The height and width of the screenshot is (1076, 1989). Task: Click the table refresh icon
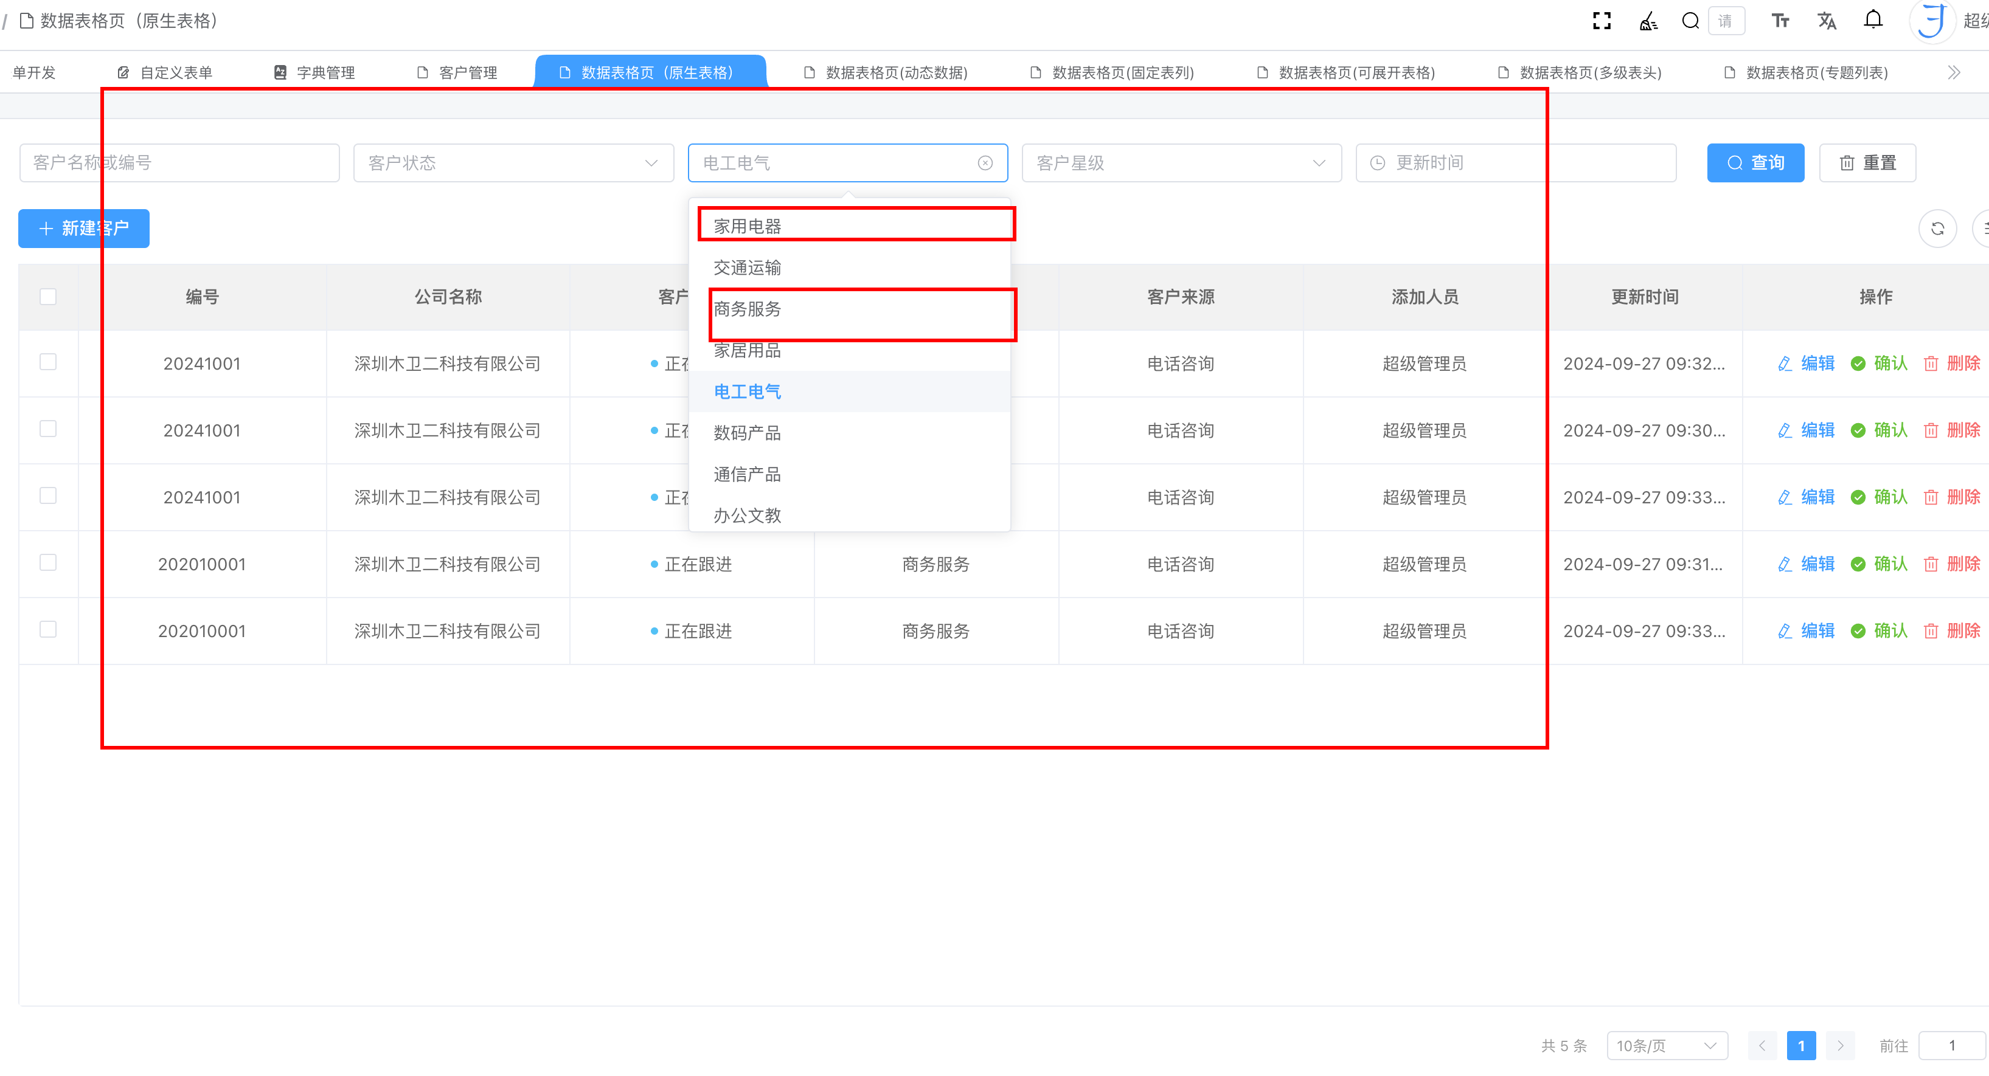click(1937, 229)
